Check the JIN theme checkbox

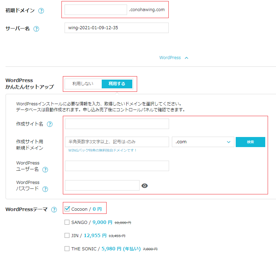(67, 235)
